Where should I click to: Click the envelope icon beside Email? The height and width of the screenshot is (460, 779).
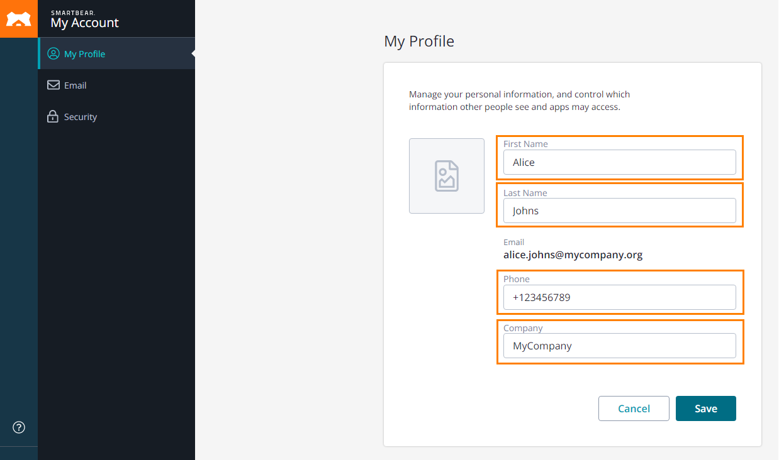coord(54,85)
